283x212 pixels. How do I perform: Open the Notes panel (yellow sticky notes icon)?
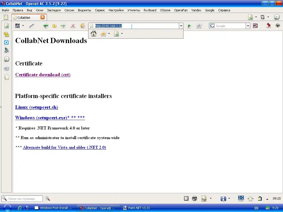pyautogui.click(x=6, y=34)
